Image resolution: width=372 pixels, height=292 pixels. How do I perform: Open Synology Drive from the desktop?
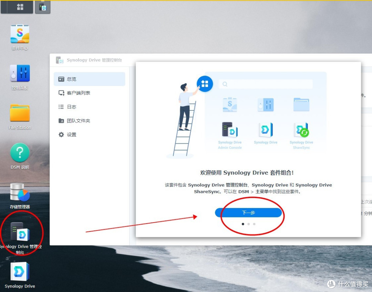(x=20, y=272)
